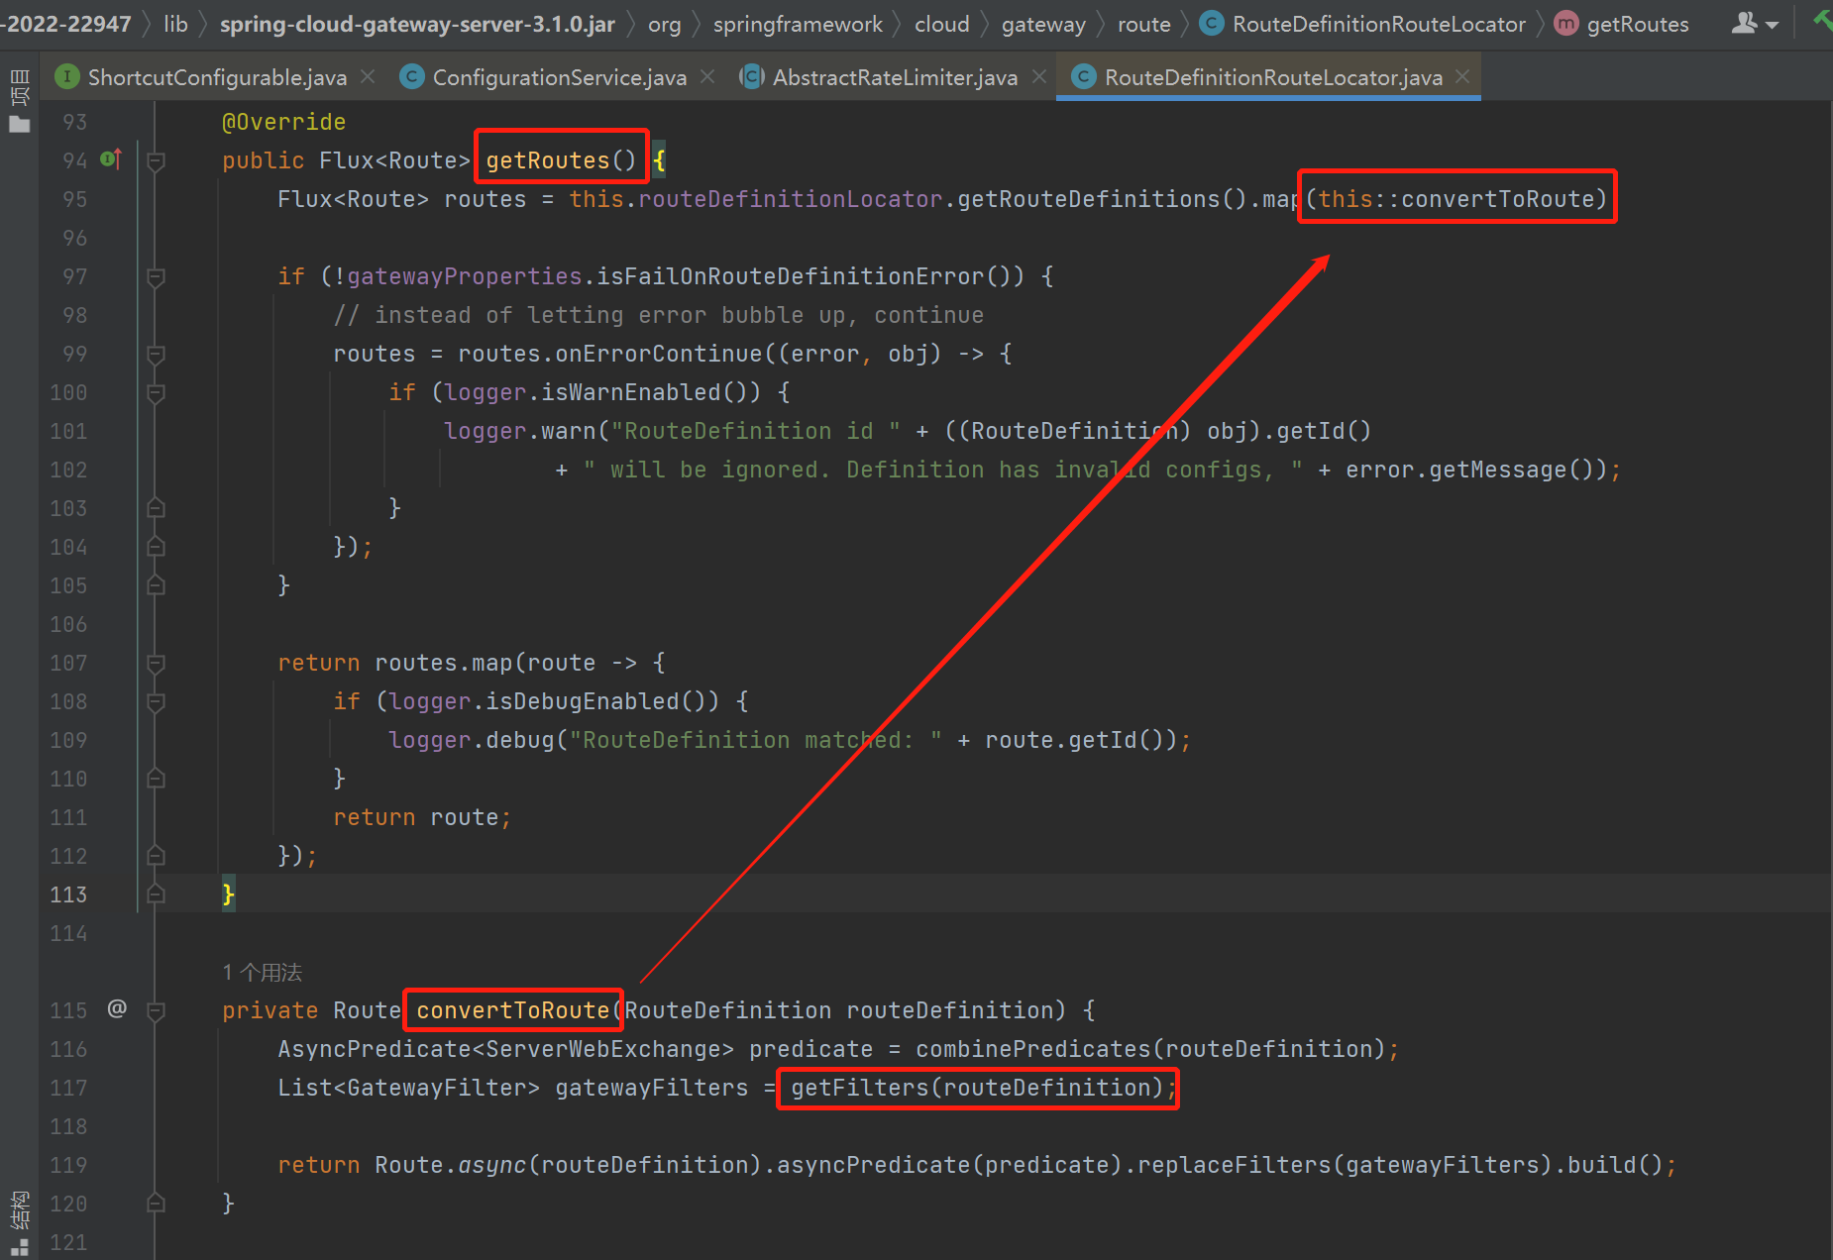
Task: Click the org breadcrumb
Action: [664, 24]
